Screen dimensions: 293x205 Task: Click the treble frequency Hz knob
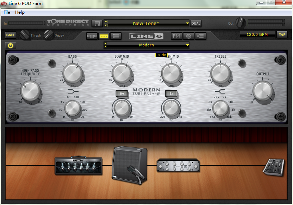tap(220, 108)
